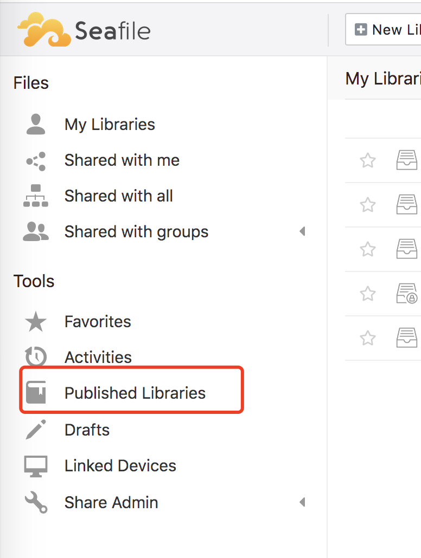Go to the Drafts section

[x=87, y=430]
